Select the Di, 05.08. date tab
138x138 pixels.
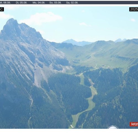pos(22,3)
